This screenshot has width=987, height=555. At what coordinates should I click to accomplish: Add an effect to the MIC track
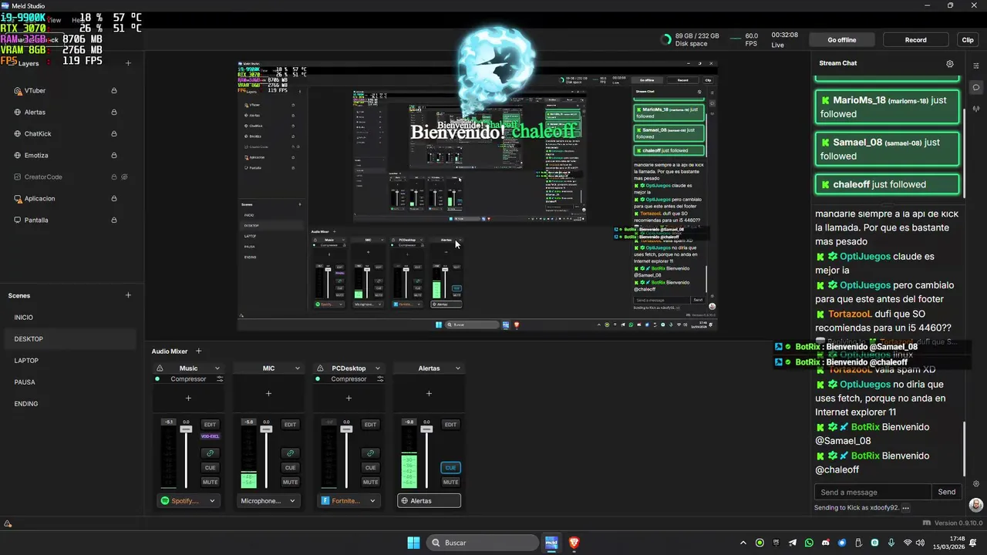coord(268,394)
